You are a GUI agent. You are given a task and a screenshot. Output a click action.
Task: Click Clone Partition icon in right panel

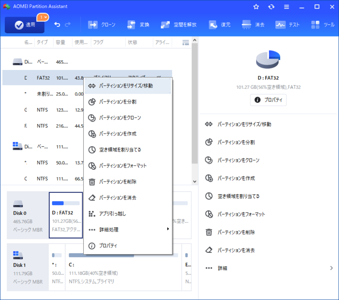[209, 160]
